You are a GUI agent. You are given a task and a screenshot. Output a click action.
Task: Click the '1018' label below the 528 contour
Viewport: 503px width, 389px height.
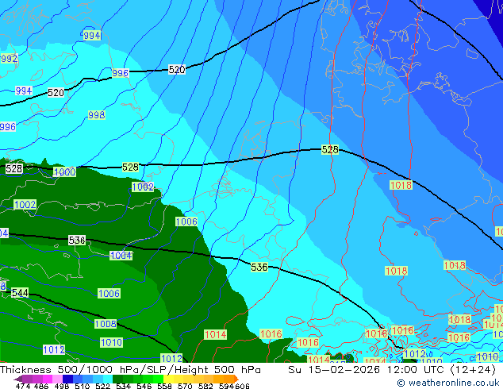(401, 185)
